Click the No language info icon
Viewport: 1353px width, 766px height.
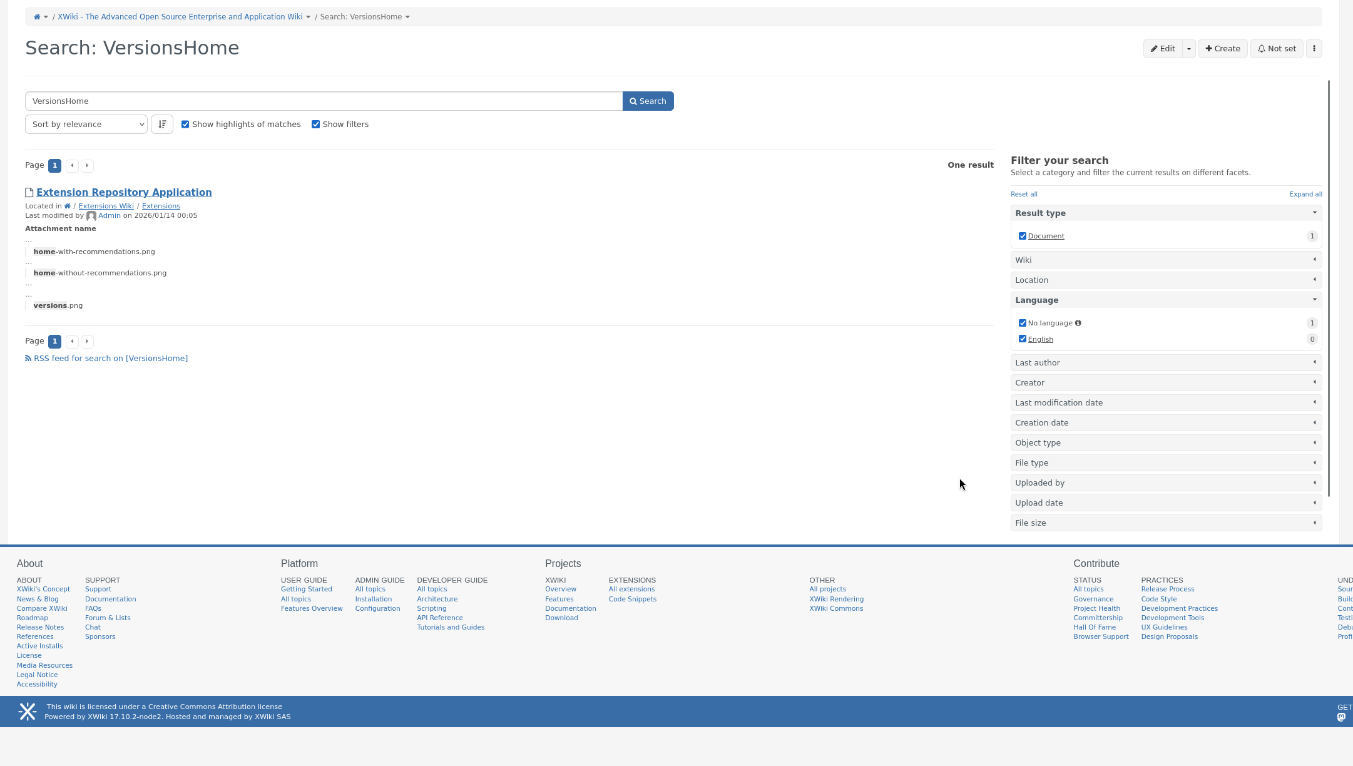1078,323
